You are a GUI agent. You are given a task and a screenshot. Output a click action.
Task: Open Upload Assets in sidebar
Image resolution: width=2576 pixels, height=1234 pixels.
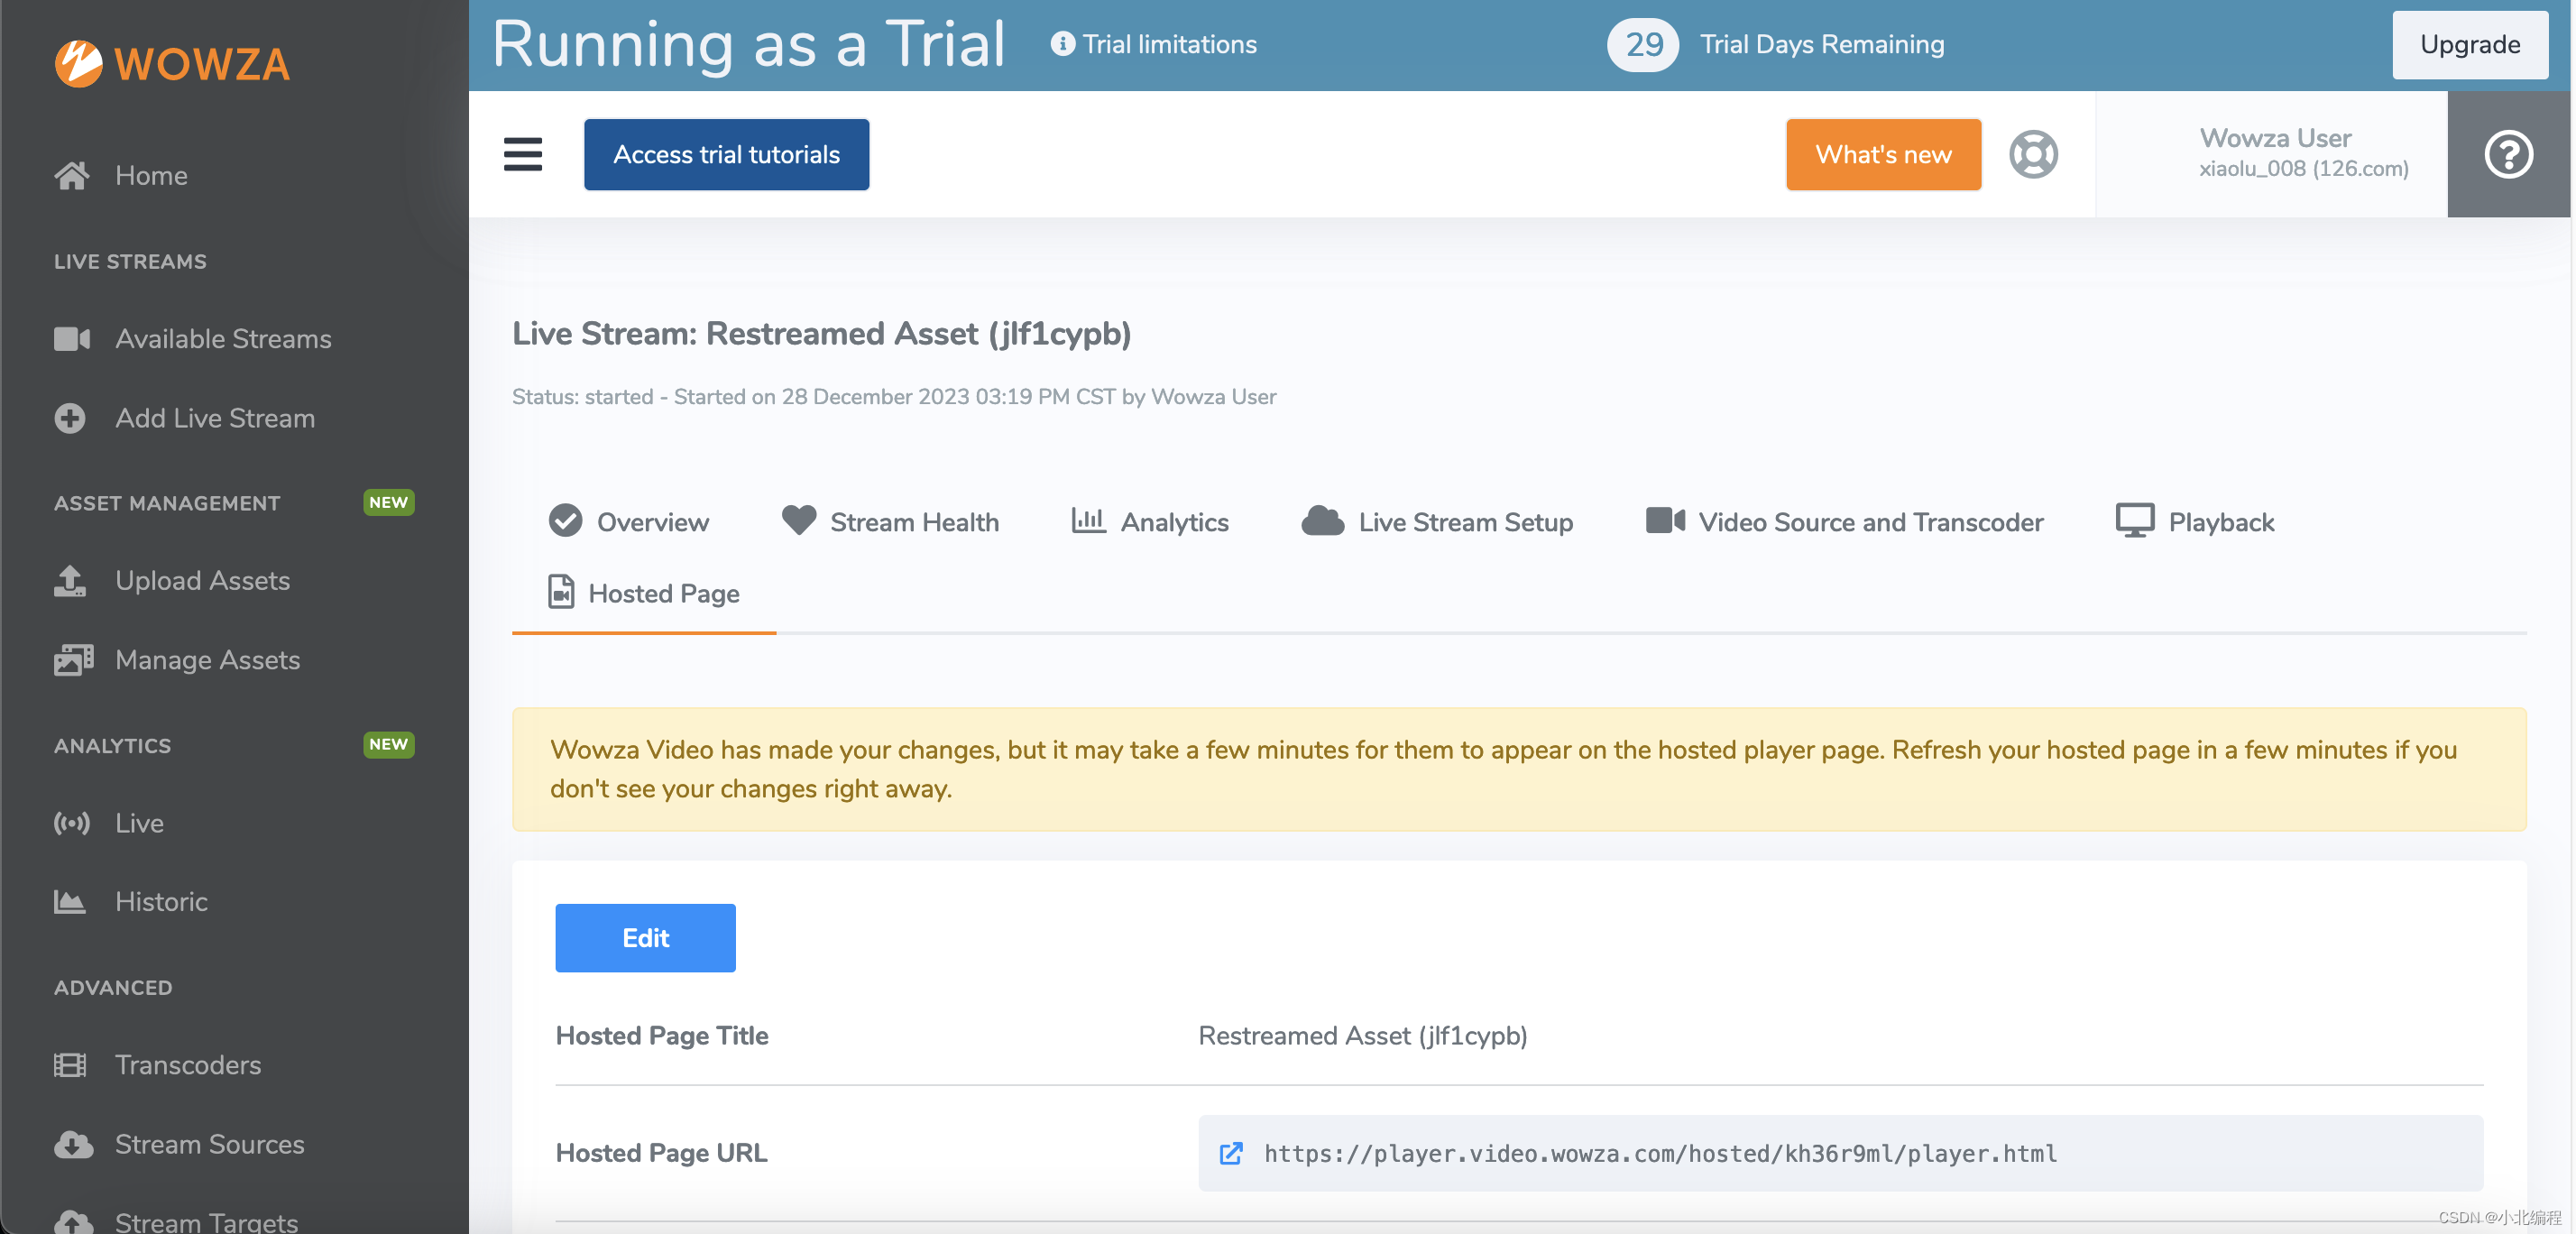pos(202,581)
